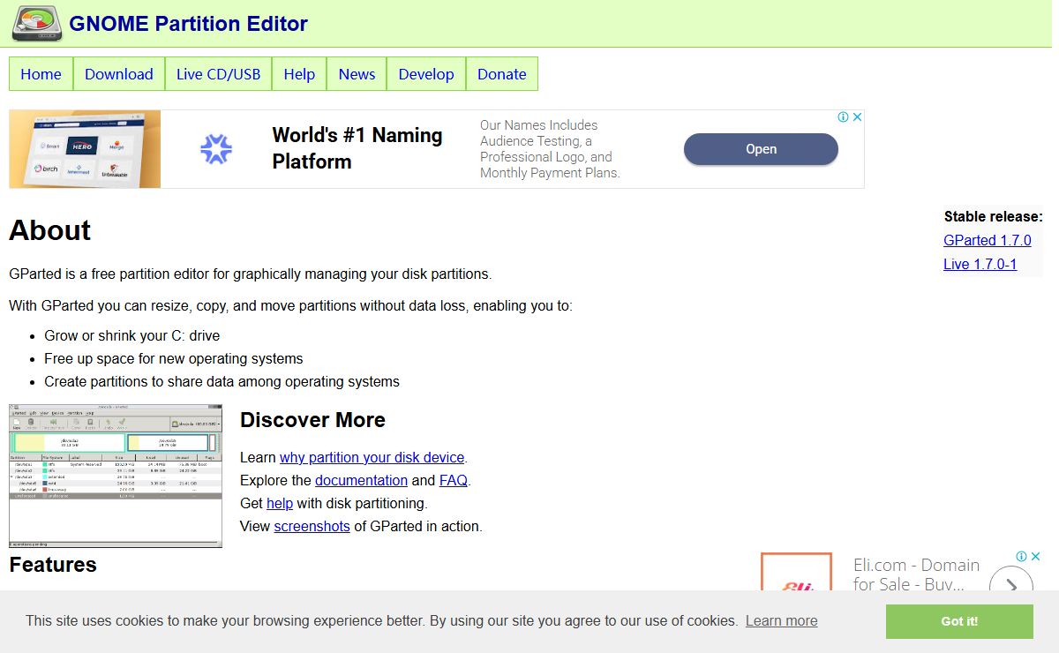
Task: Visit the News section in the nav bar
Action: (x=357, y=74)
